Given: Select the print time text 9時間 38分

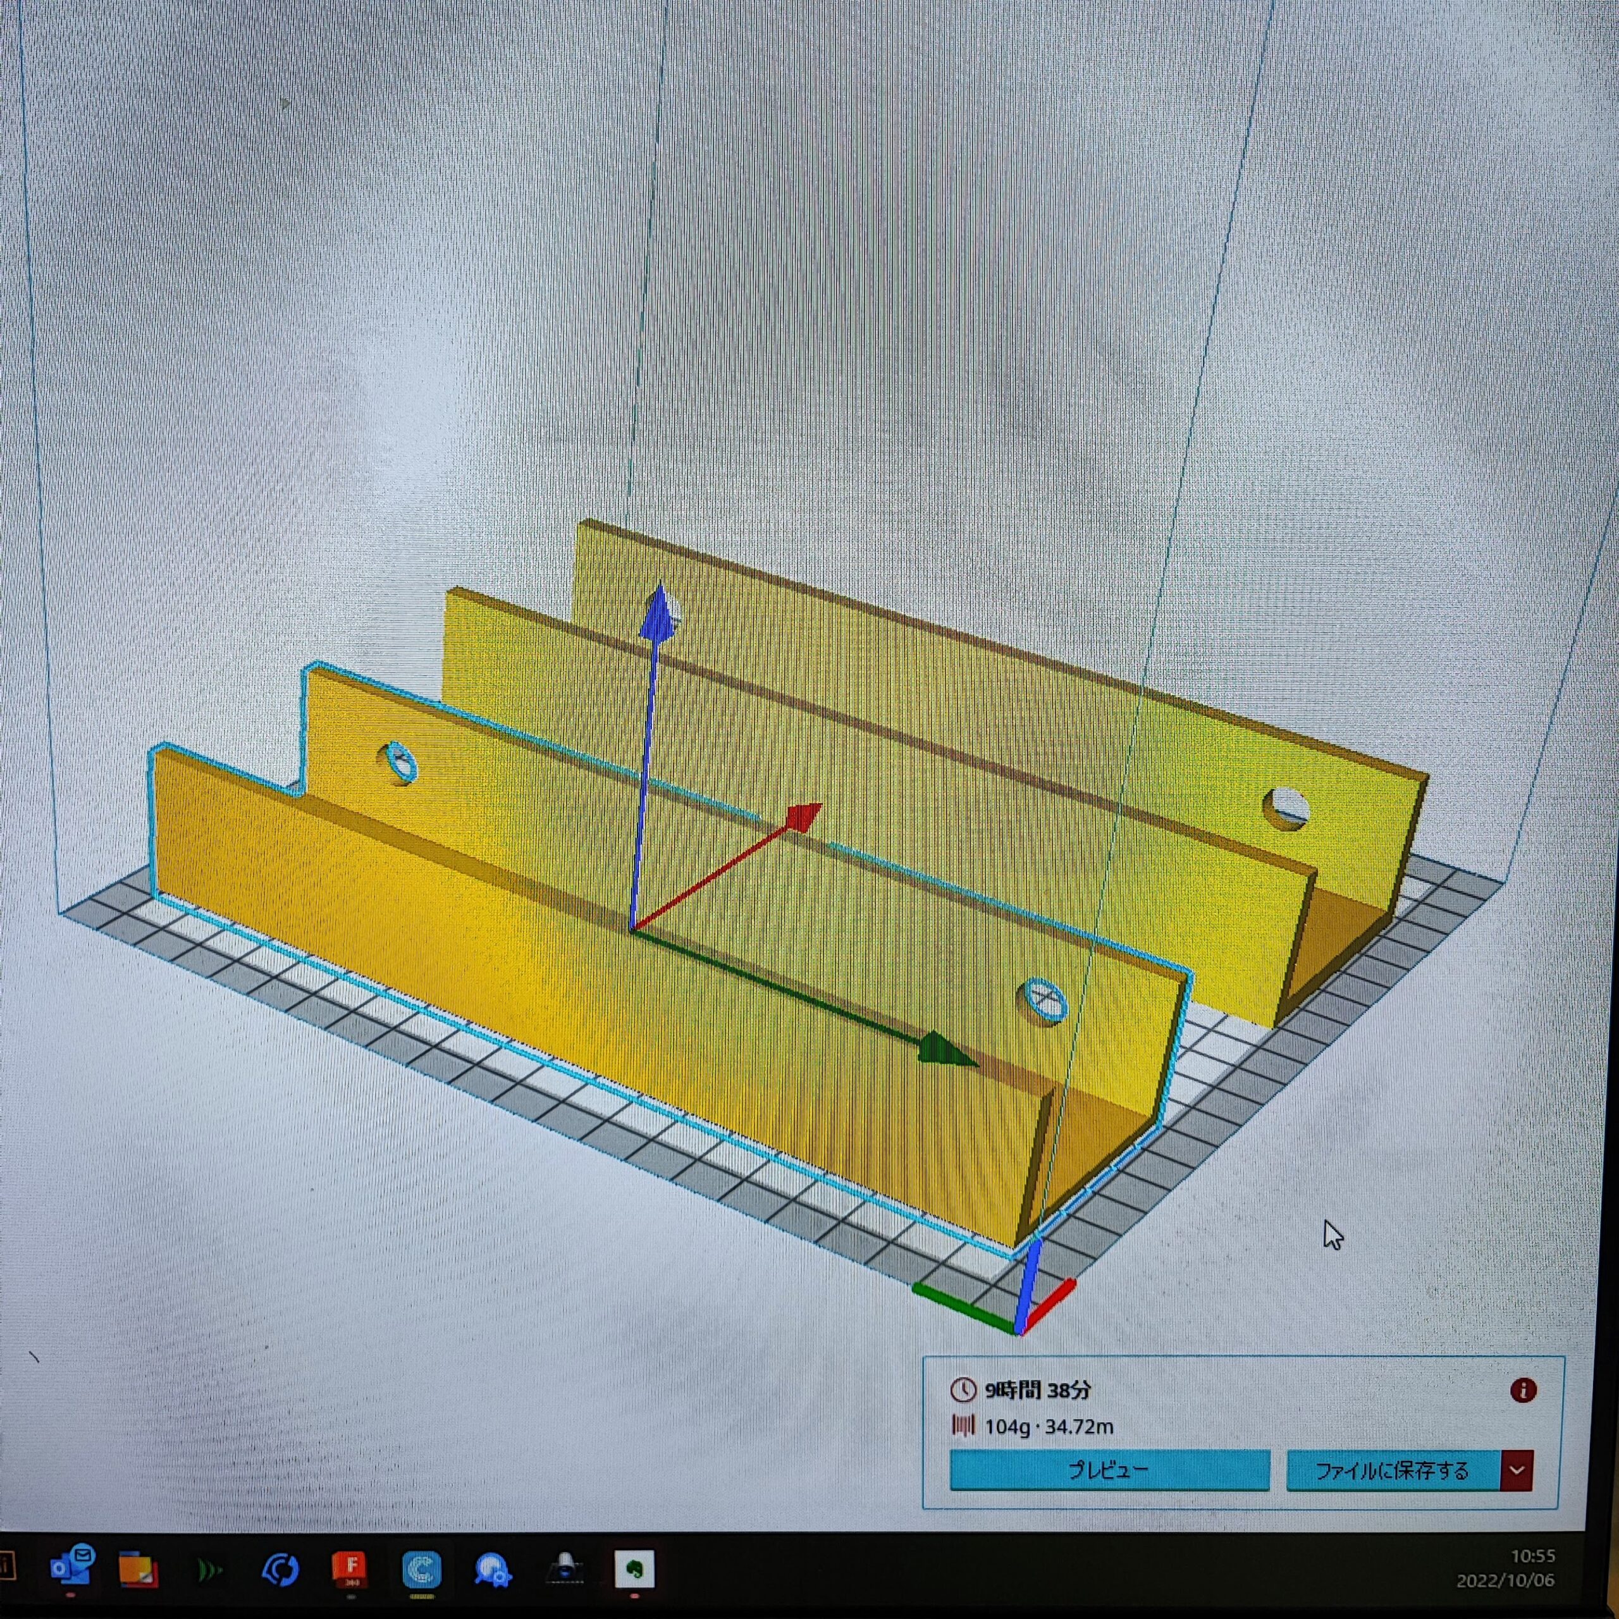Looking at the screenshot, I should click(x=1038, y=1390).
